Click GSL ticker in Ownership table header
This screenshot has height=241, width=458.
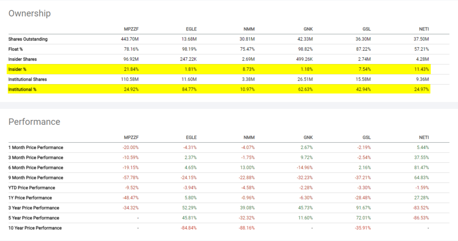[366, 29]
